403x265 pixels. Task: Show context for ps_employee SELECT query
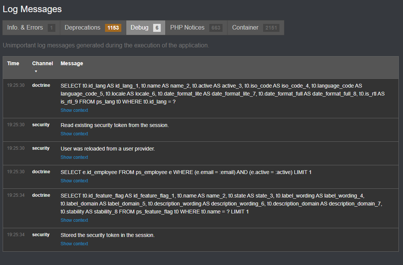click(74, 181)
